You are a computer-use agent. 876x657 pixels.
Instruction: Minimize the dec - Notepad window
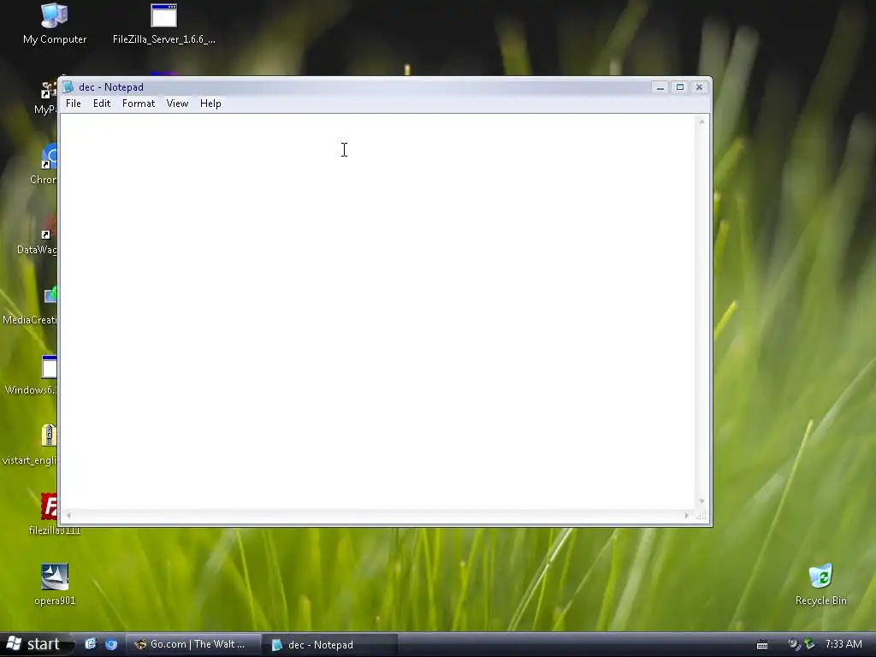(660, 87)
